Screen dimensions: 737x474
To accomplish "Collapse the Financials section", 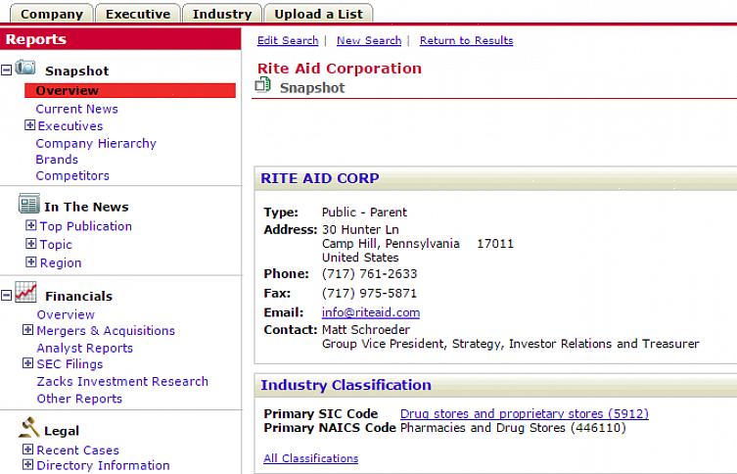I will click(6, 296).
